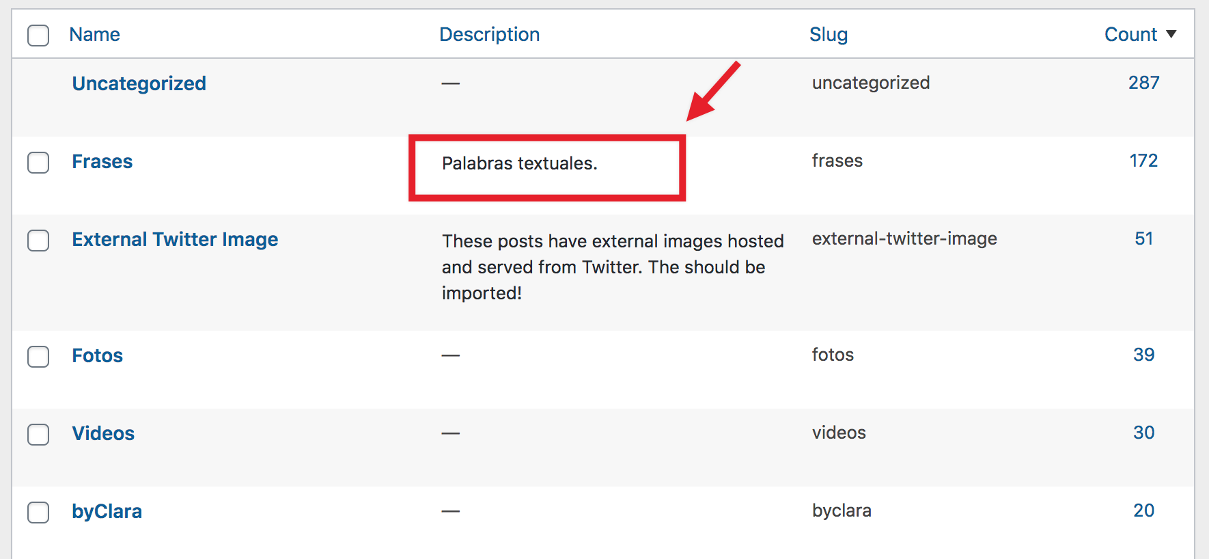View the 287 posts in Uncategorized

[x=1143, y=82]
